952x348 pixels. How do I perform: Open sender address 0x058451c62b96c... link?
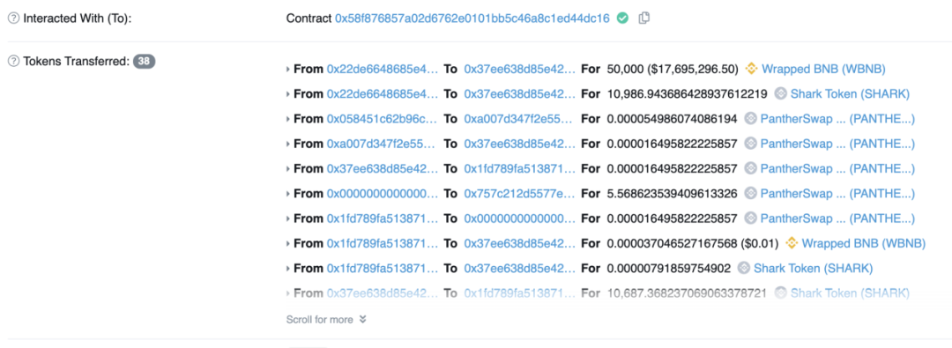click(x=382, y=118)
